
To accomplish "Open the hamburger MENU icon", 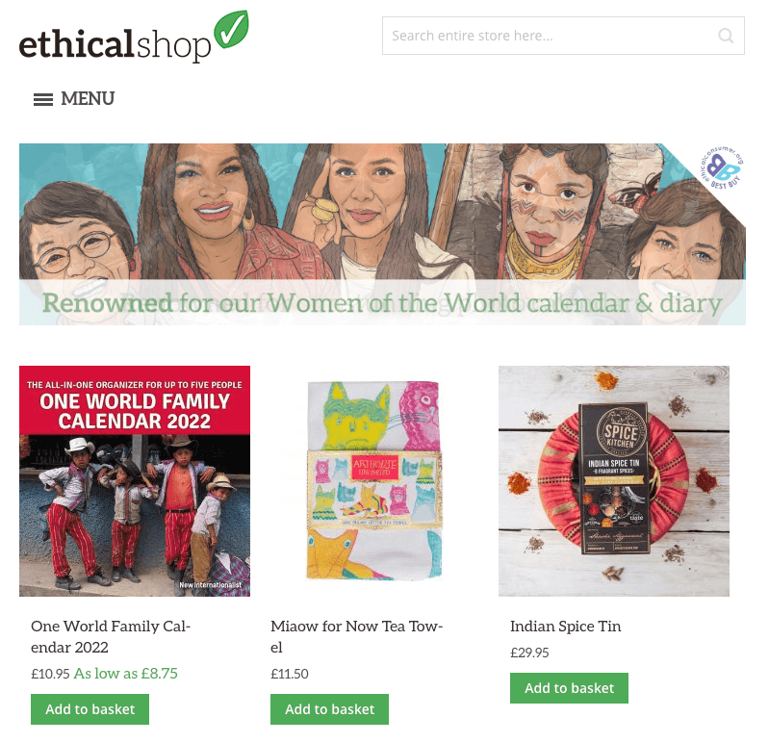I will point(43,99).
